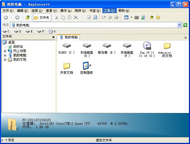
Task: Click the New Folder toolbar icon
Action: click(x=104, y=18)
